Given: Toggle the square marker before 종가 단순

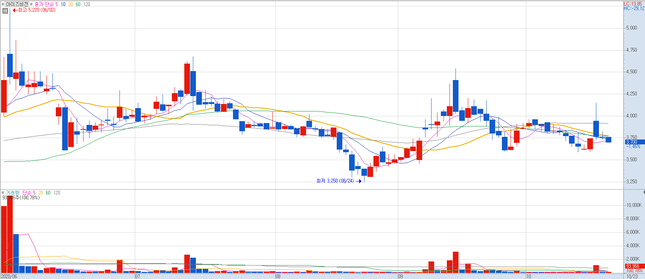Looking at the screenshot, I should tap(31, 4).
